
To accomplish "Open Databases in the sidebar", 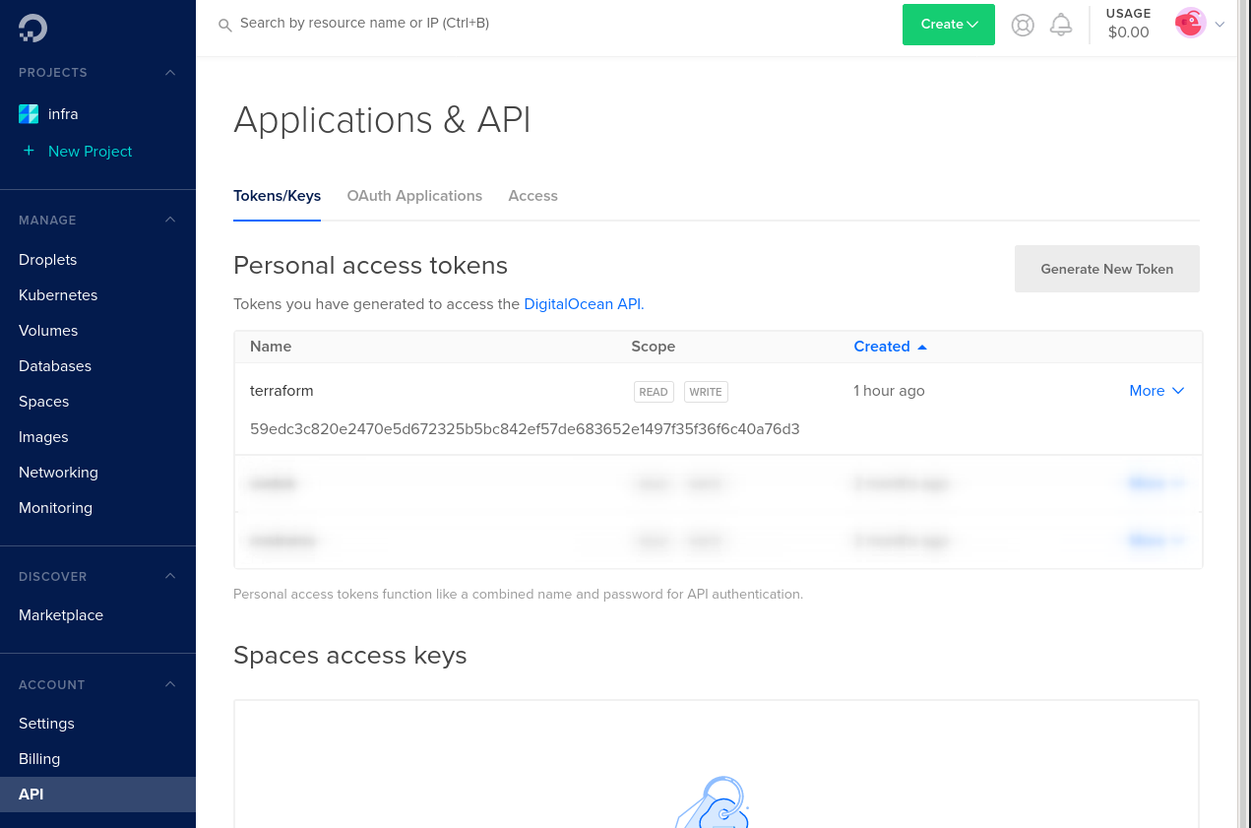I will coord(55,366).
